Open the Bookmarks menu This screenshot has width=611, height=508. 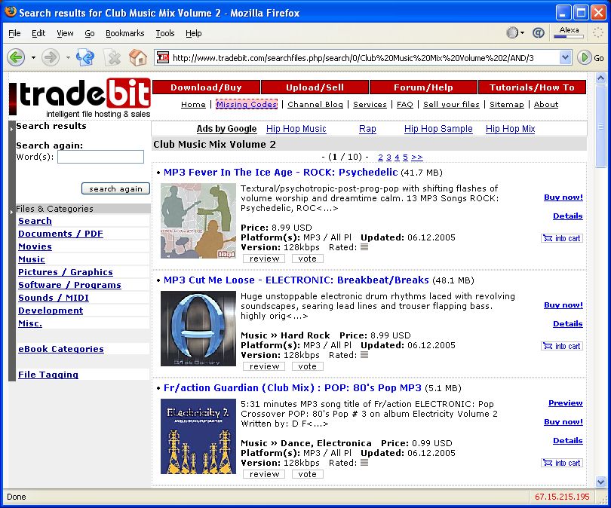click(x=125, y=33)
